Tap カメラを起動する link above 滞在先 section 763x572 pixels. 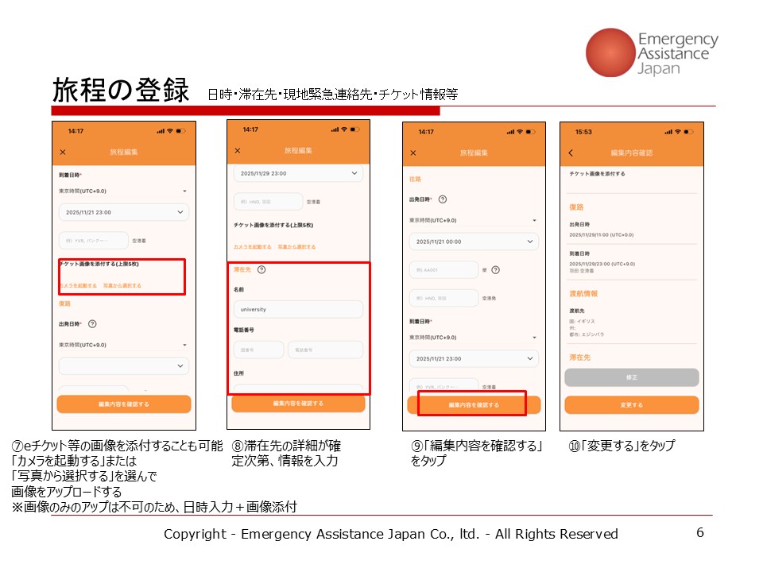pyautogui.click(x=252, y=247)
